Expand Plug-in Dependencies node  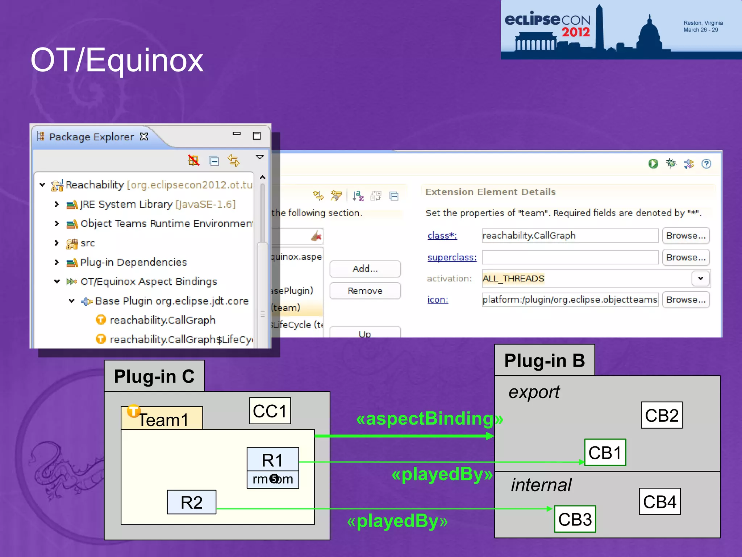coord(57,262)
